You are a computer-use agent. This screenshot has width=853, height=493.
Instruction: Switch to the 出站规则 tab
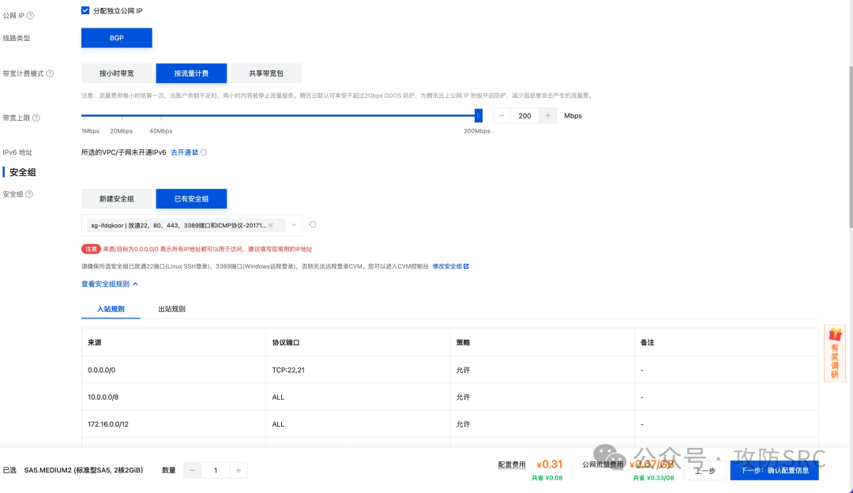pyautogui.click(x=171, y=309)
